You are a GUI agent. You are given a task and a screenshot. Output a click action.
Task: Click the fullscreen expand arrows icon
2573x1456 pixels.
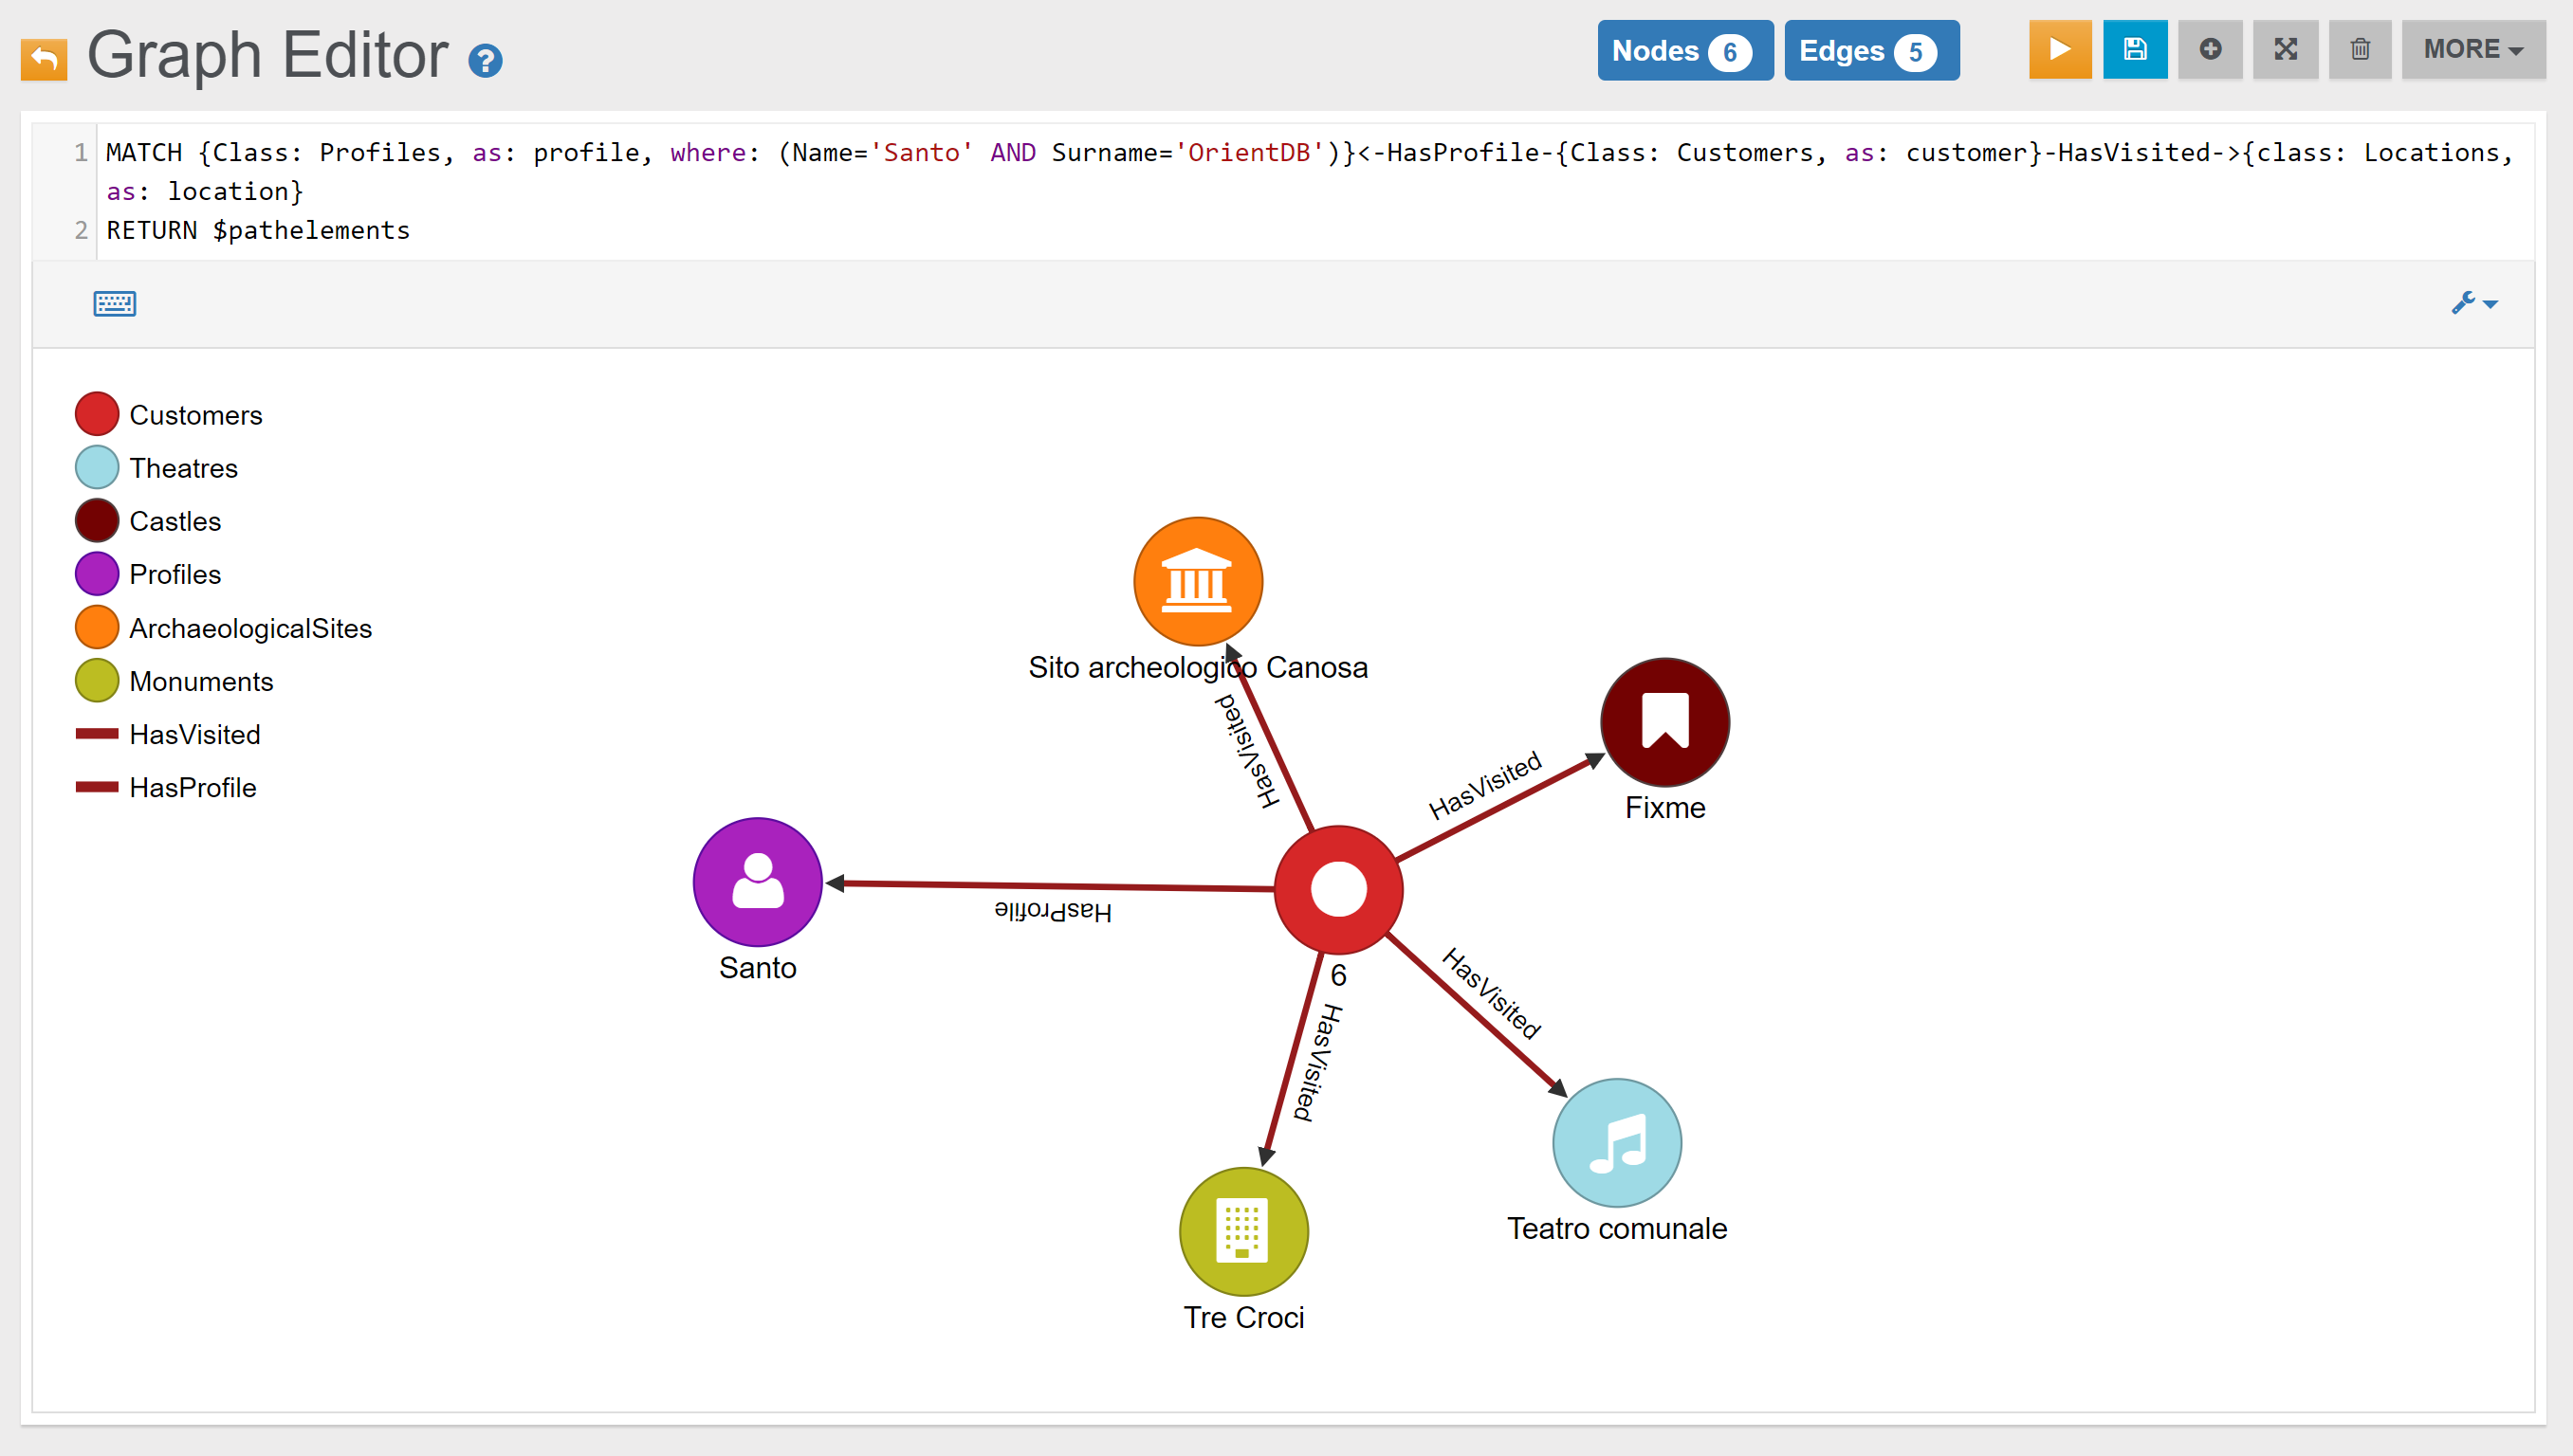point(2285,50)
